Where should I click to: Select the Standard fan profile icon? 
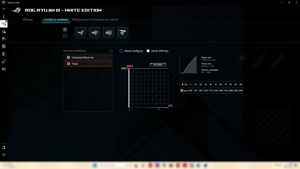point(94,33)
